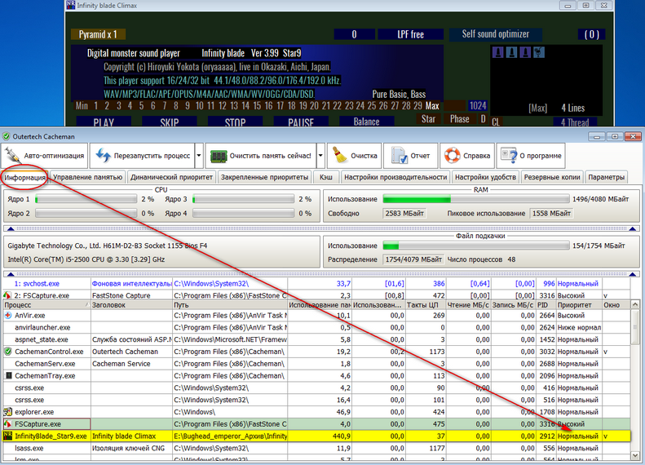The width and height of the screenshot is (645, 465).
Task: Click SKIP in Infinity blade player
Action: point(170,122)
